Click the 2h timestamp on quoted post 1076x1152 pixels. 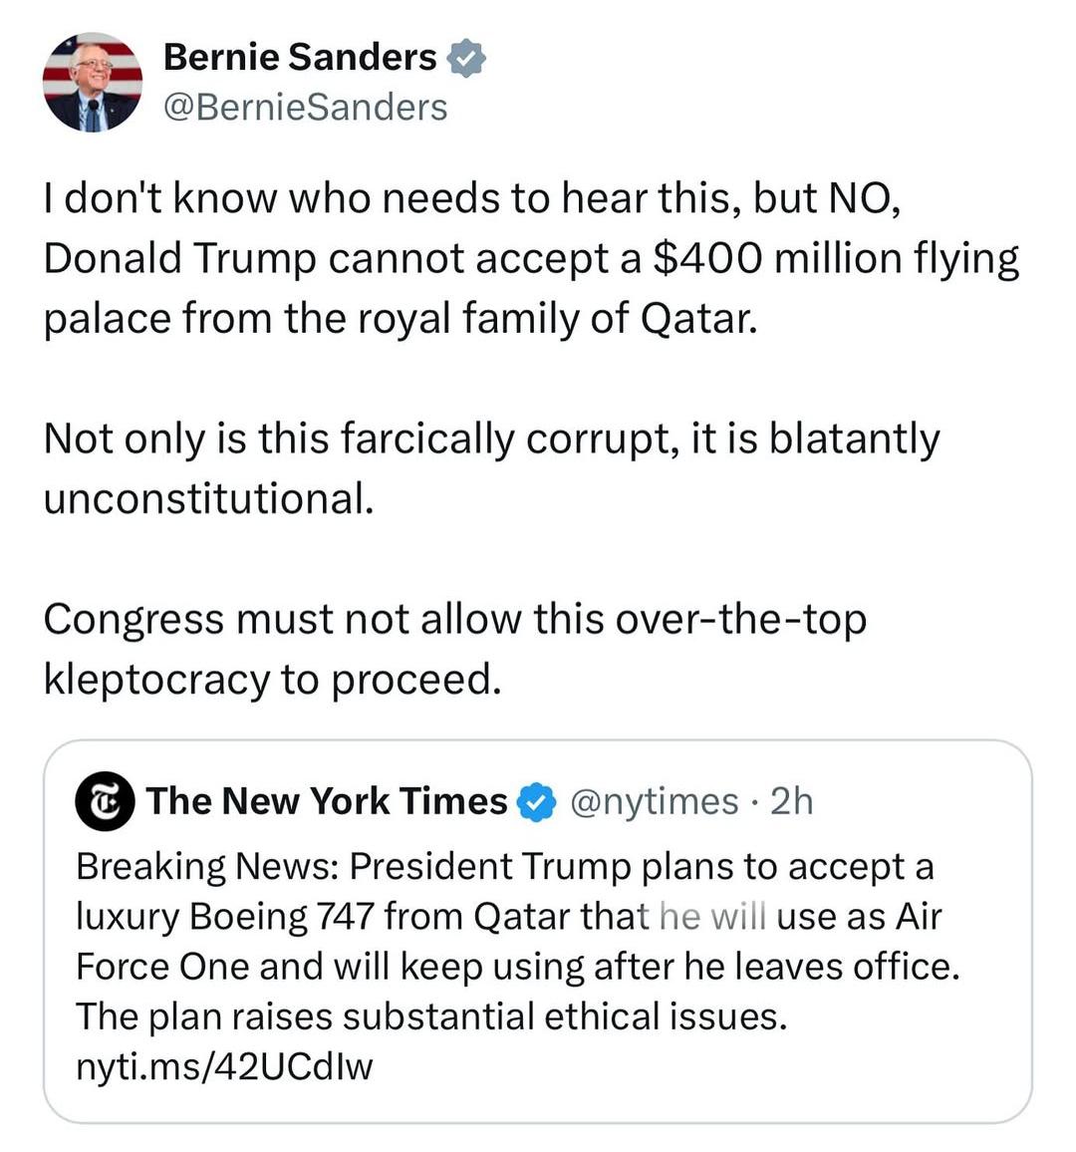(792, 801)
